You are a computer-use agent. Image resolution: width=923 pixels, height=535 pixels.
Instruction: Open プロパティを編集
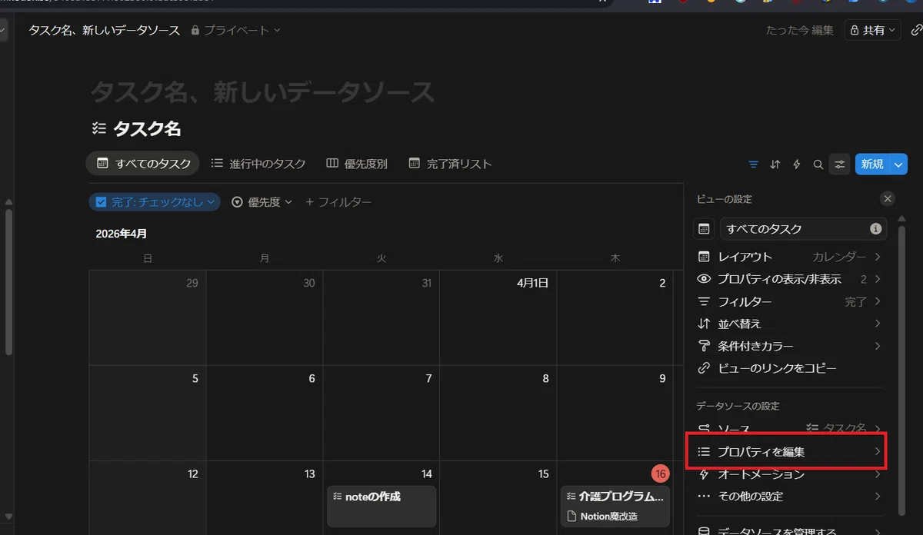point(789,452)
